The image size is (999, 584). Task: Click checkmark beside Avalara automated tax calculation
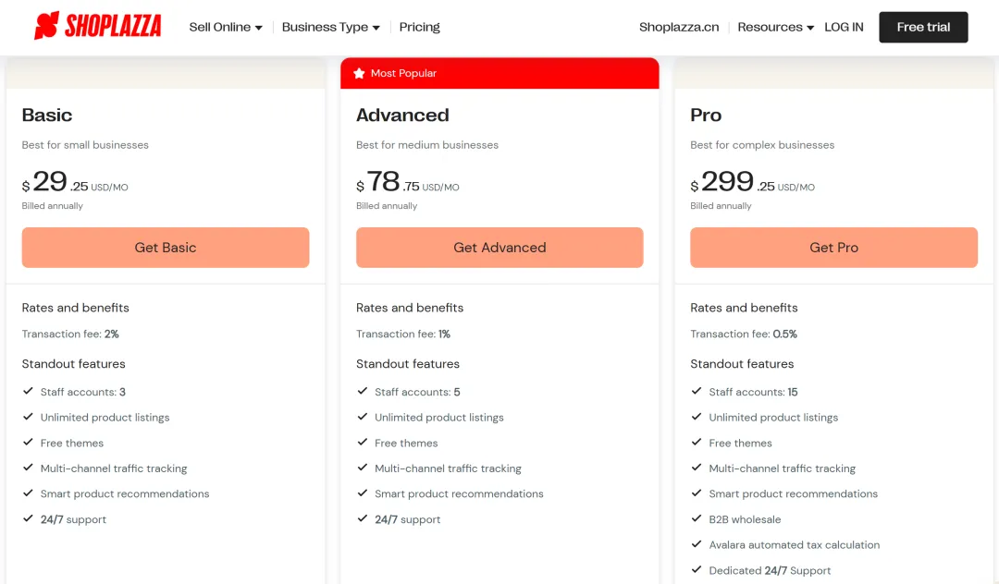point(697,544)
